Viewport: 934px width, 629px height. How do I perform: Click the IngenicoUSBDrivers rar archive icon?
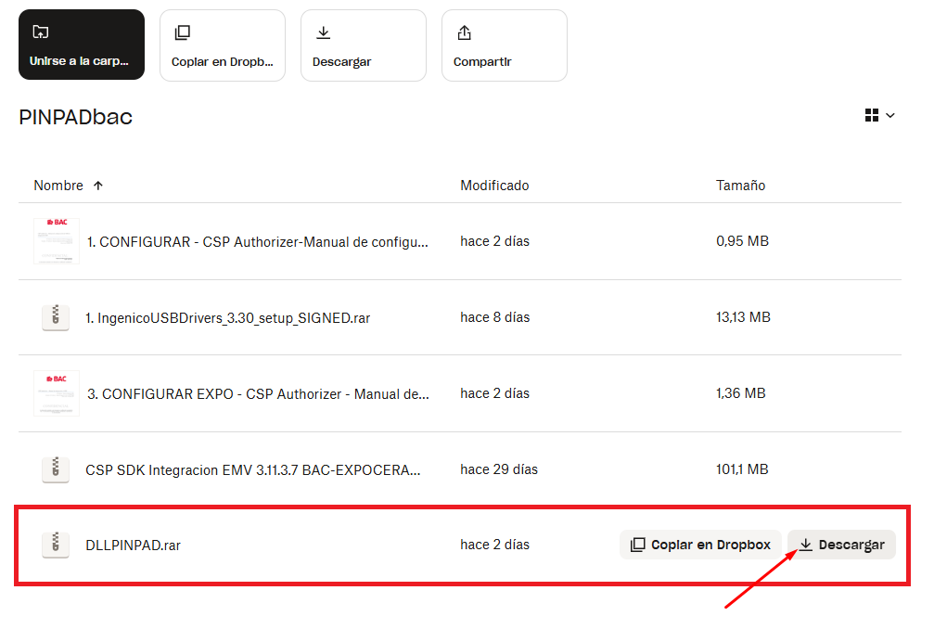tap(56, 317)
